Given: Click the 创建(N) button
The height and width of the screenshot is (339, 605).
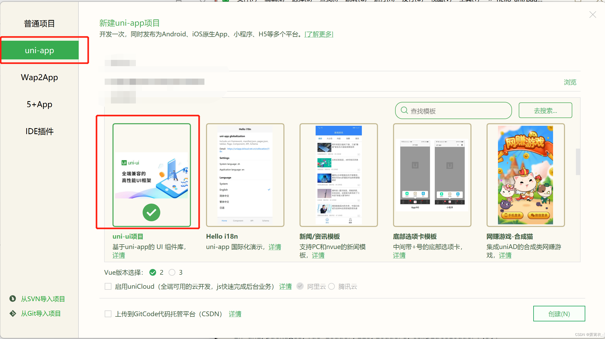Looking at the screenshot, I should (x=559, y=314).
